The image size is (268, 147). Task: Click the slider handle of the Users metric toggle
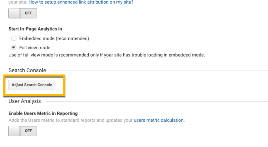[x=14, y=131]
